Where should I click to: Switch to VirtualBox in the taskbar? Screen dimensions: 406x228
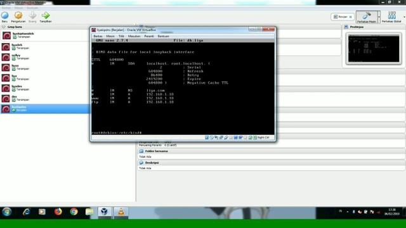click(x=104, y=212)
